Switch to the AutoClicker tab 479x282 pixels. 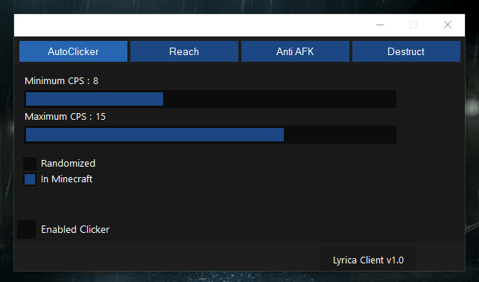point(73,51)
